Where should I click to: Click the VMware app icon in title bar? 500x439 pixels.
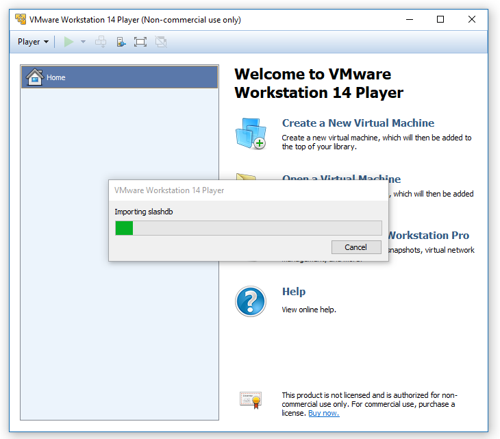tap(21, 19)
